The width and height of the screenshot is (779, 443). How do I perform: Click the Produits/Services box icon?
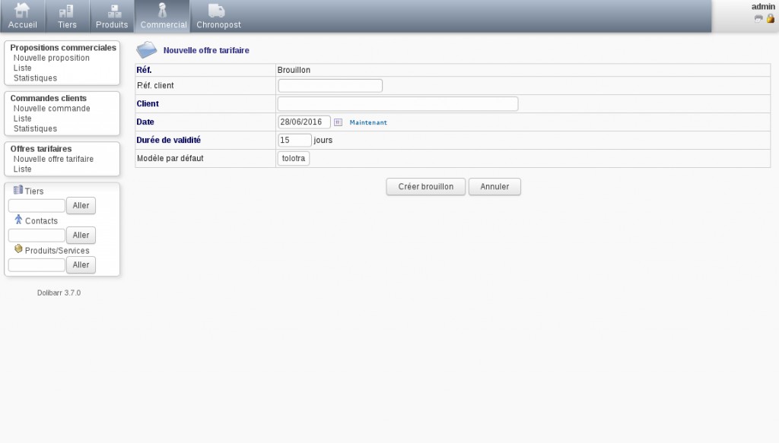click(18, 248)
